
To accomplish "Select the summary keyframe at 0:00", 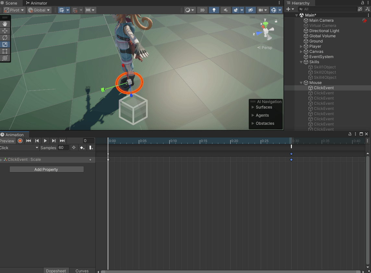I will 108,154.
